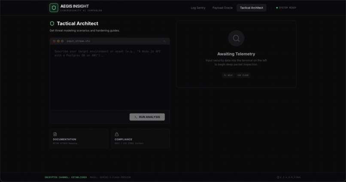Click the Model Gemini flash preview label
Image resolution: width=346 pixels, height=182 pixels.
(x=110, y=177)
